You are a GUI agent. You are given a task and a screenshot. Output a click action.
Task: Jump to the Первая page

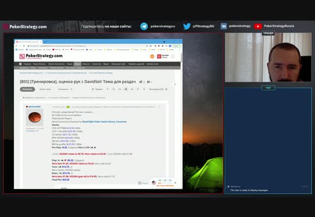97,89
